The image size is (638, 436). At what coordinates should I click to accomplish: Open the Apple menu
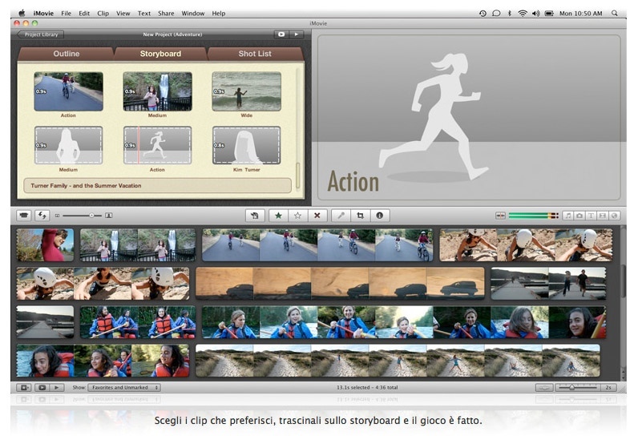click(22, 13)
